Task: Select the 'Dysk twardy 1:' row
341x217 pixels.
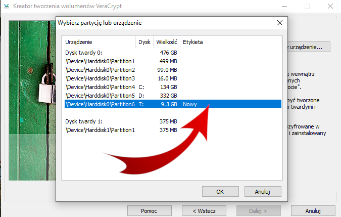Action: tap(173, 121)
